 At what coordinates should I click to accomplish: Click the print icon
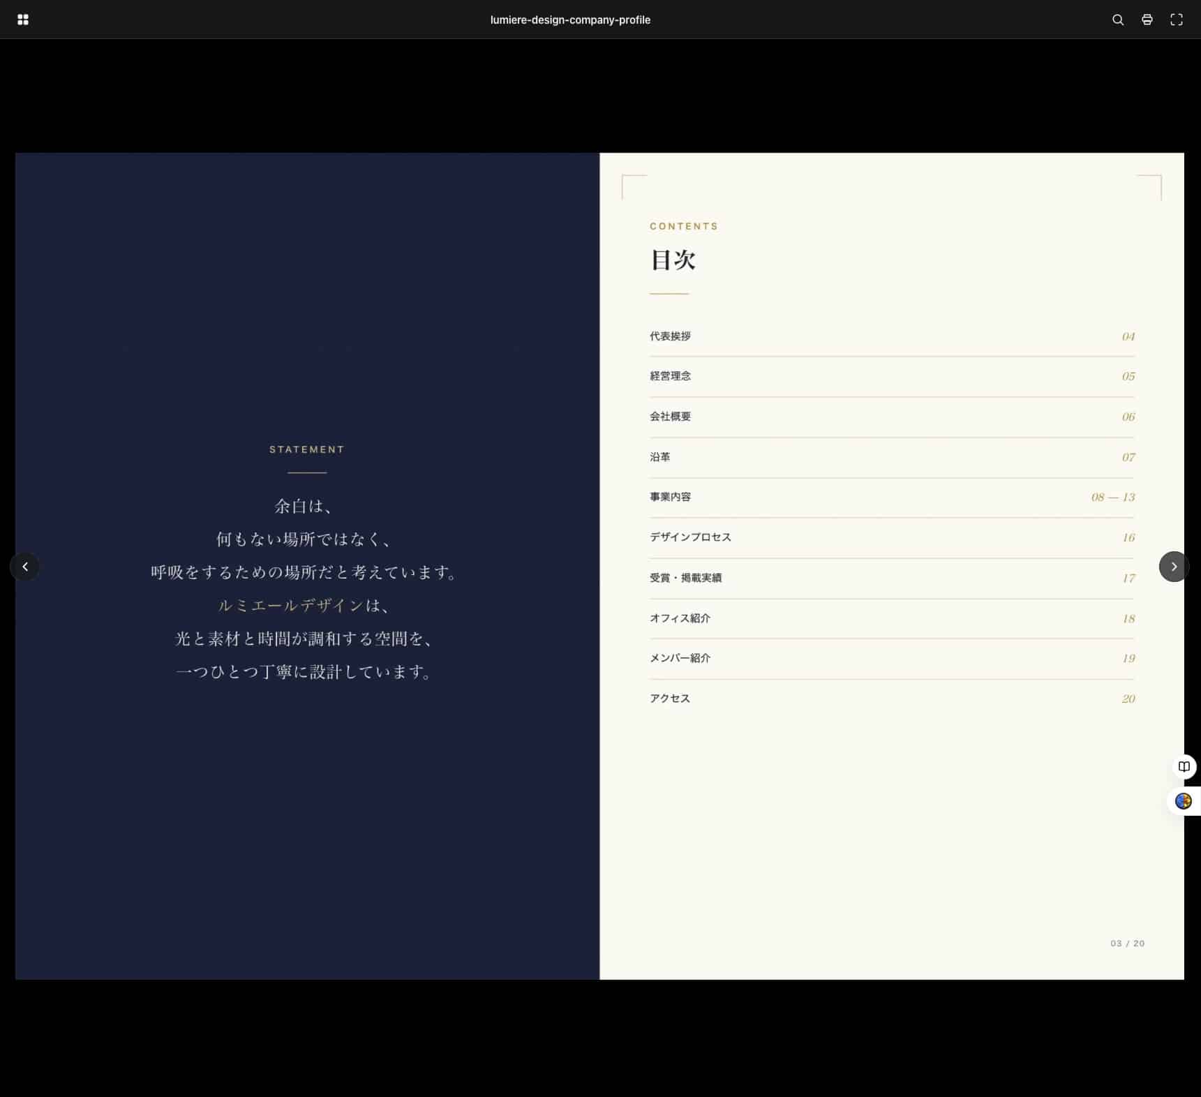point(1147,20)
